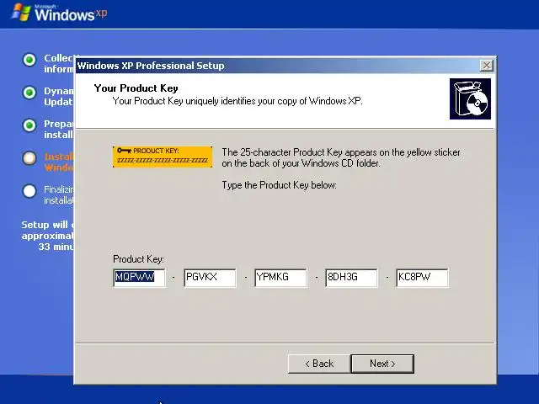Close the Windows XP Professional Setup dialog
This screenshot has width=539, height=404.
point(486,66)
